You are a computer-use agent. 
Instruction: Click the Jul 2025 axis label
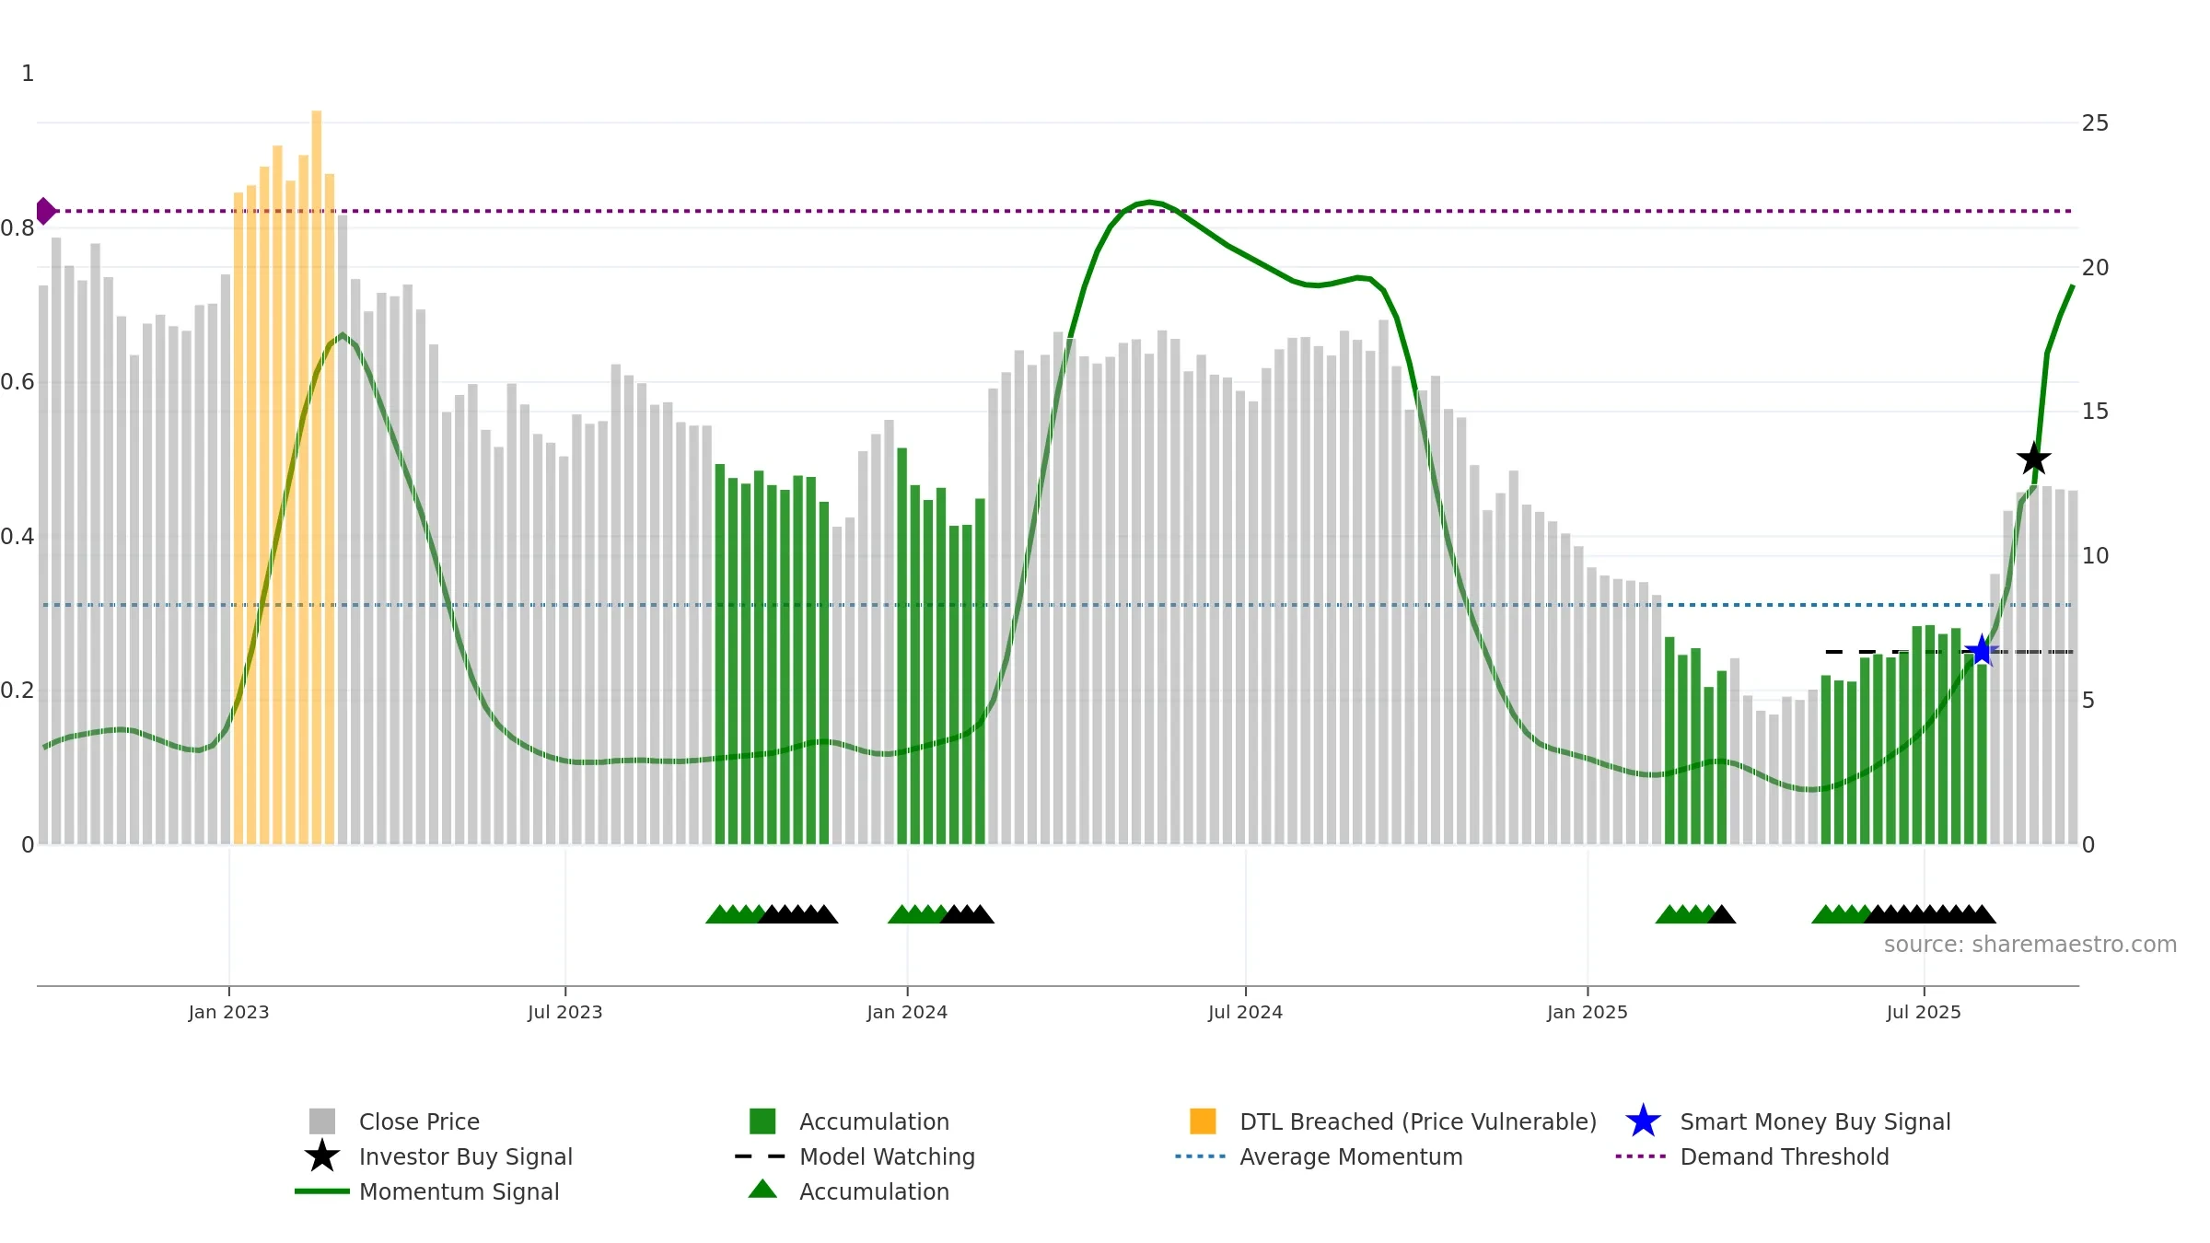click(1924, 1013)
